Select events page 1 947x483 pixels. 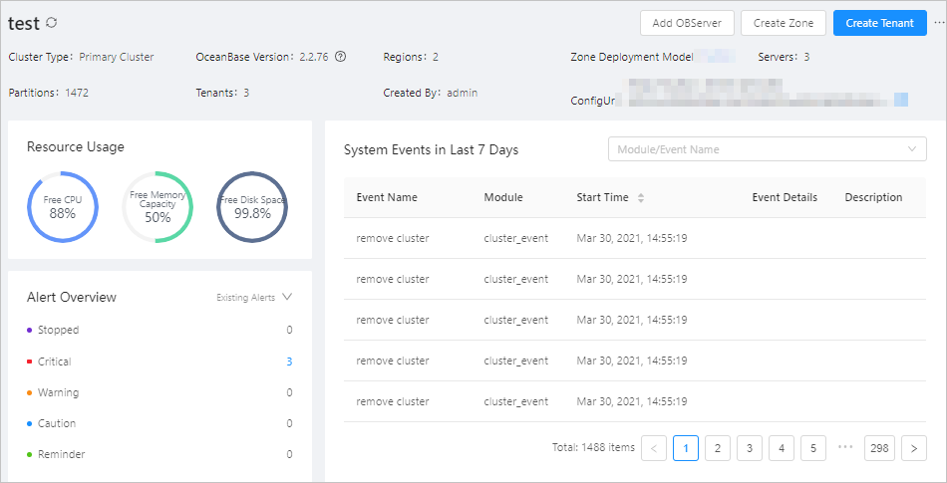[x=686, y=448]
